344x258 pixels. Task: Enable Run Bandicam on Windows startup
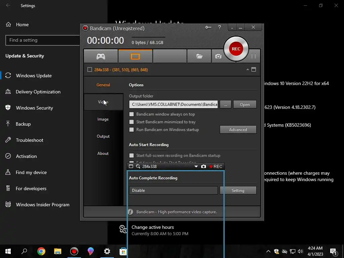pos(131,129)
